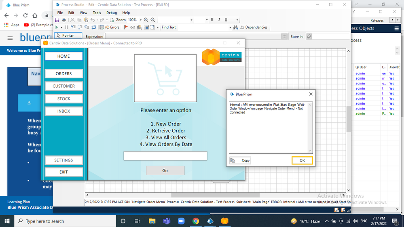Click the Expression input field
The height and width of the screenshot is (227, 404).
coord(193,36)
